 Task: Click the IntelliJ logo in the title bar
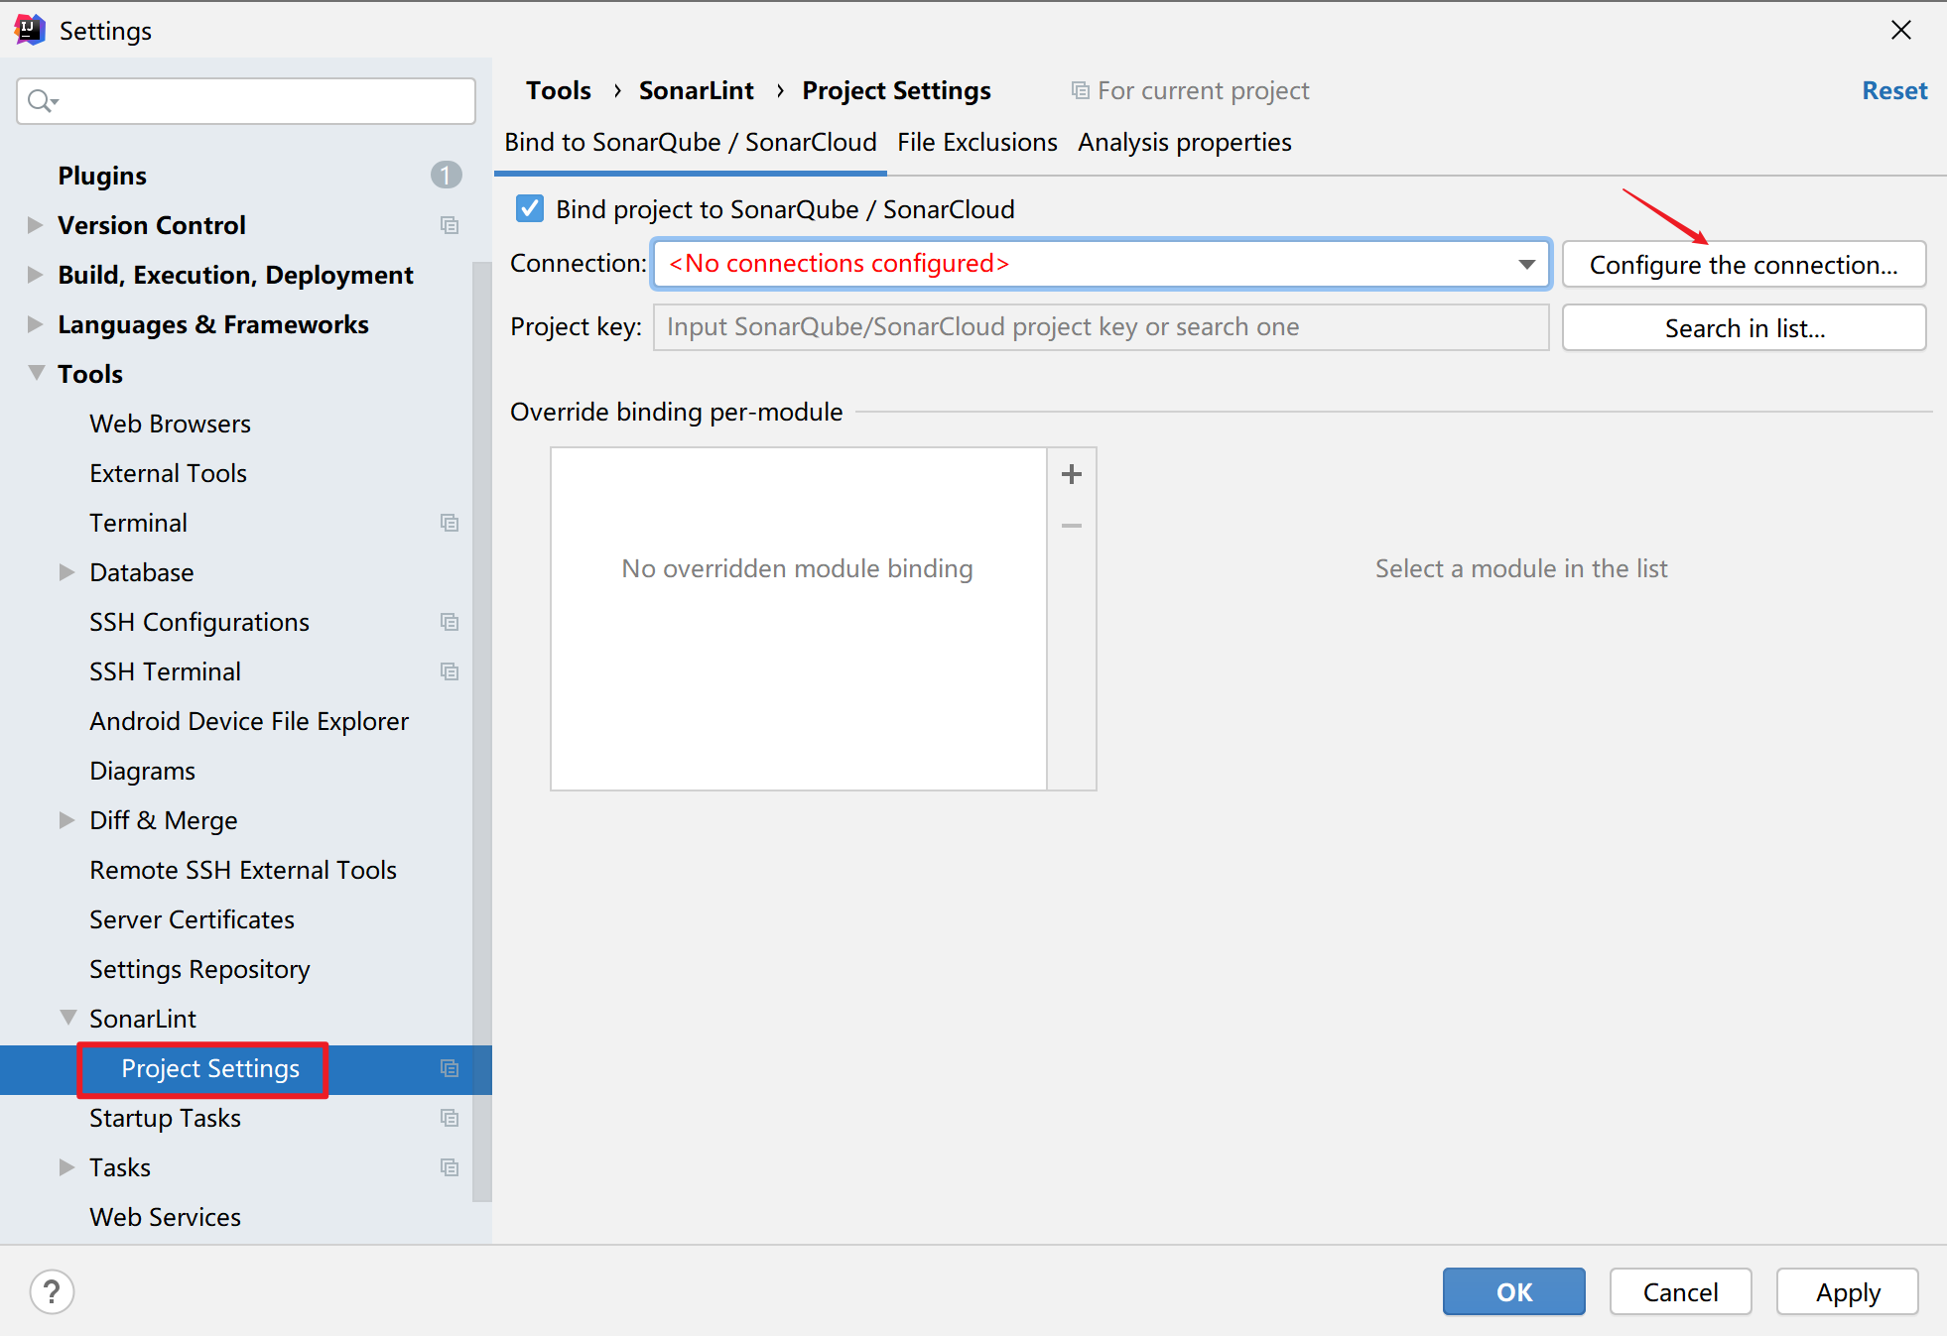coord(30,30)
